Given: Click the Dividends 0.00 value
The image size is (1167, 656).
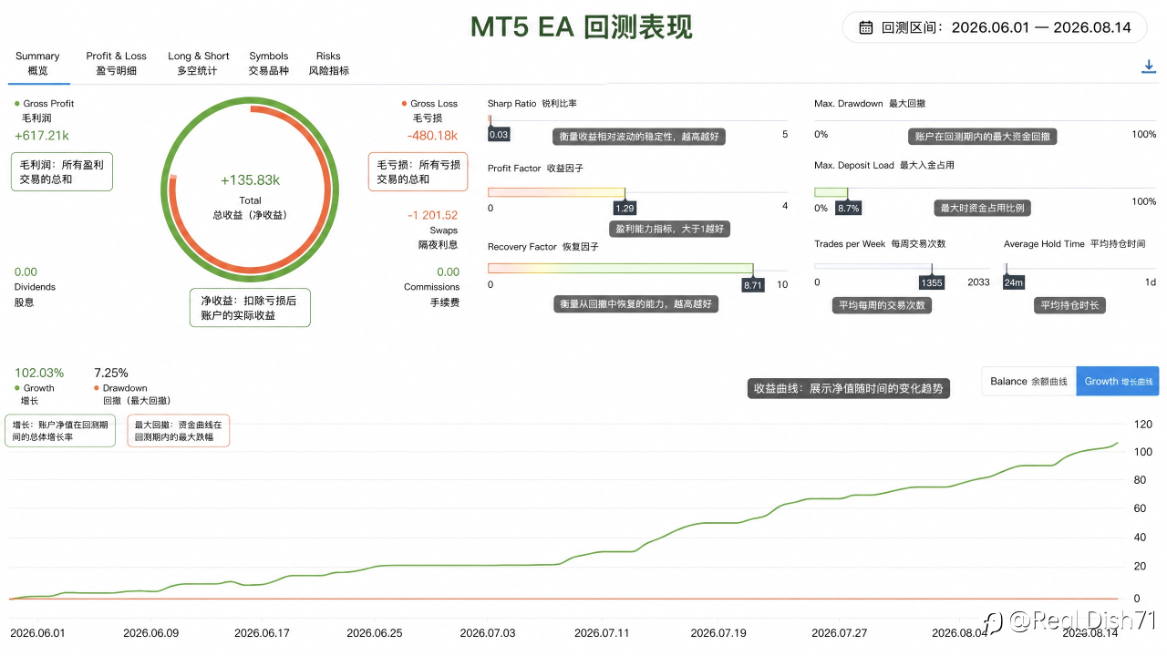Looking at the screenshot, I should click(x=26, y=272).
